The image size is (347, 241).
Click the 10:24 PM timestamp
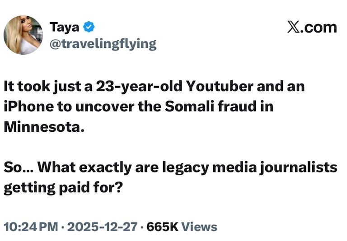tap(31, 227)
